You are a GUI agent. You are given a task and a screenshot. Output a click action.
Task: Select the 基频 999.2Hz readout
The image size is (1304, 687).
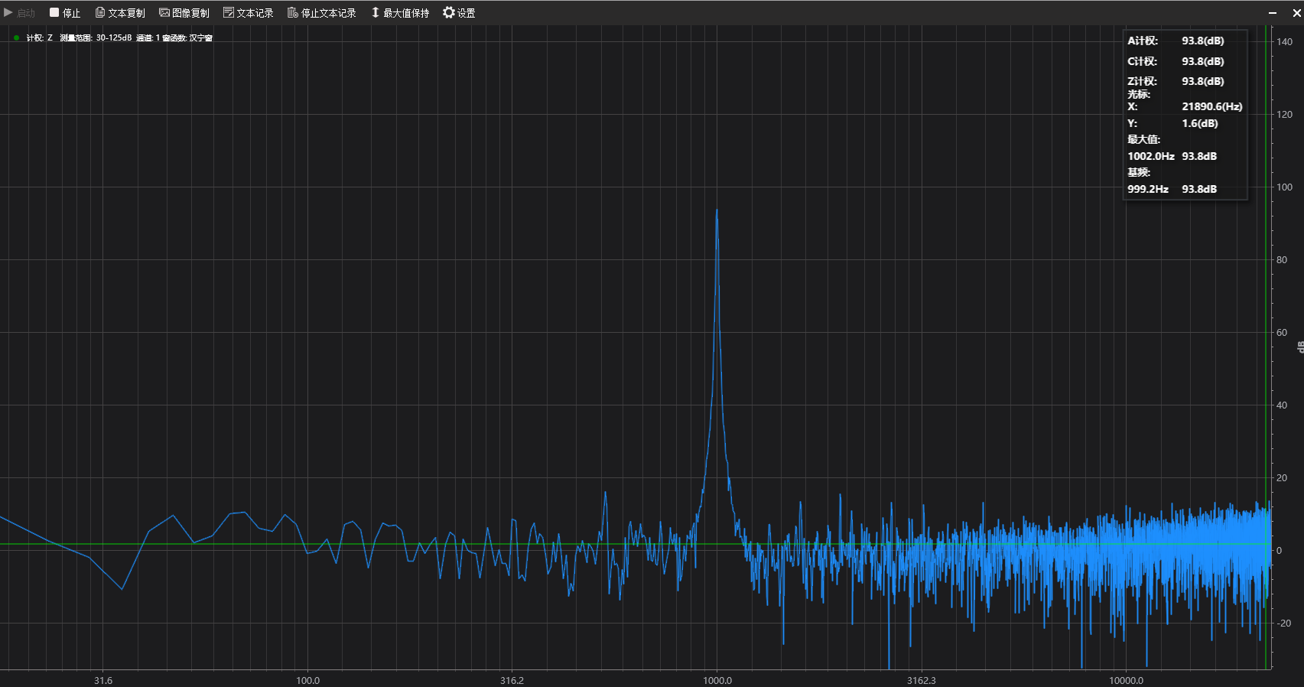coord(1147,189)
